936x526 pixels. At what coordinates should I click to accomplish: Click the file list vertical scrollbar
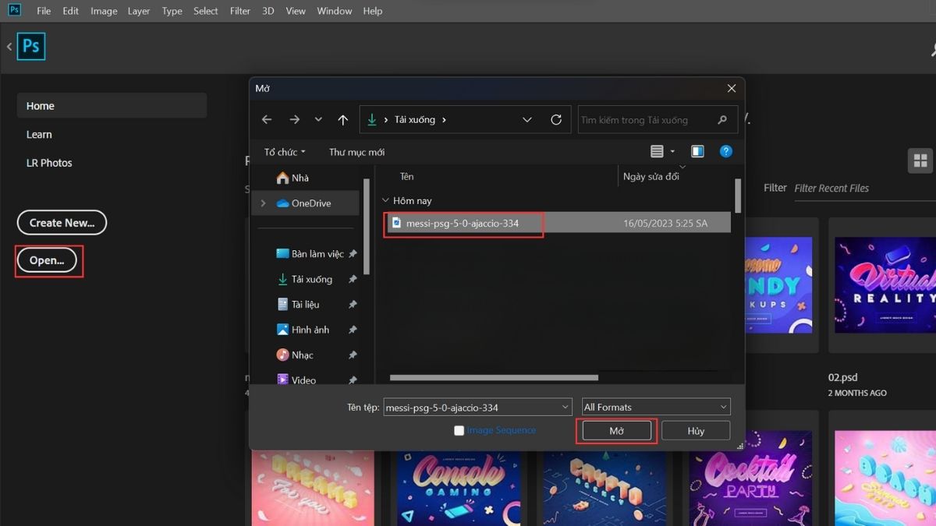point(737,196)
